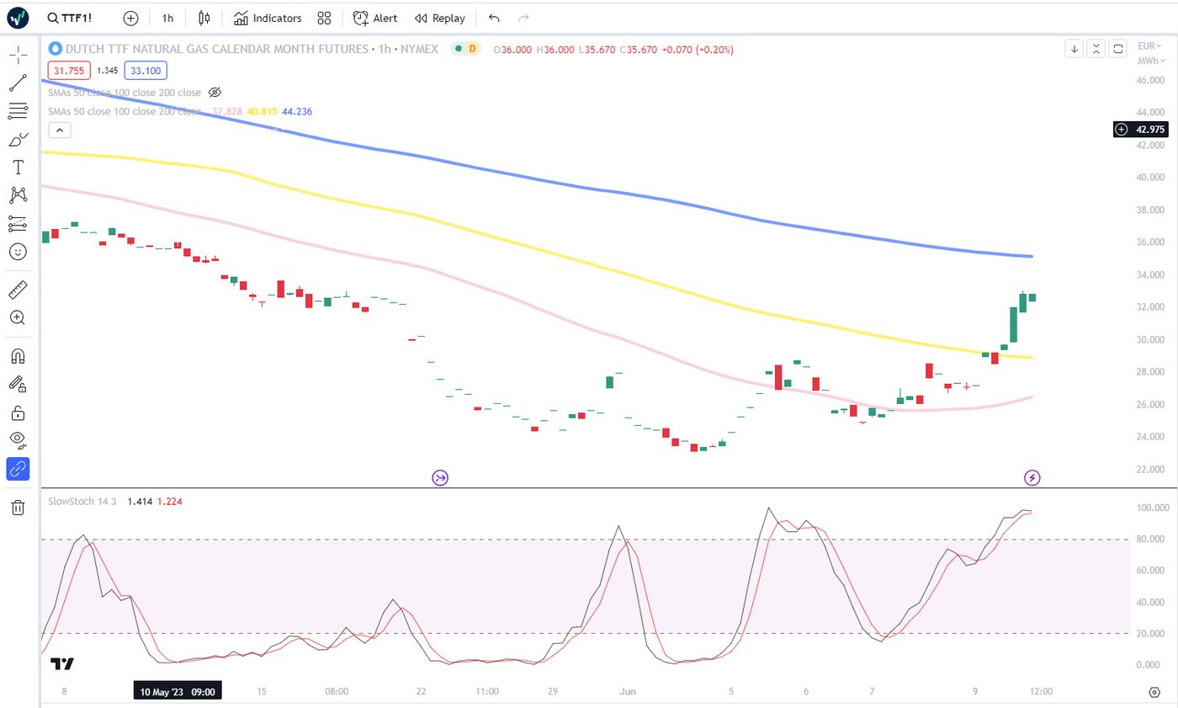This screenshot has height=708, width=1178.
Task: Open the ruler measure tool
Action: coord(18,290)
